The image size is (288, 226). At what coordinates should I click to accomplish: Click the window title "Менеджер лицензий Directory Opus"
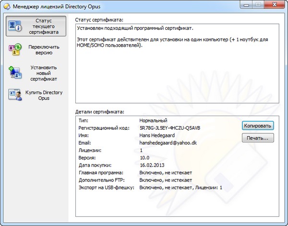coord(57,7)
